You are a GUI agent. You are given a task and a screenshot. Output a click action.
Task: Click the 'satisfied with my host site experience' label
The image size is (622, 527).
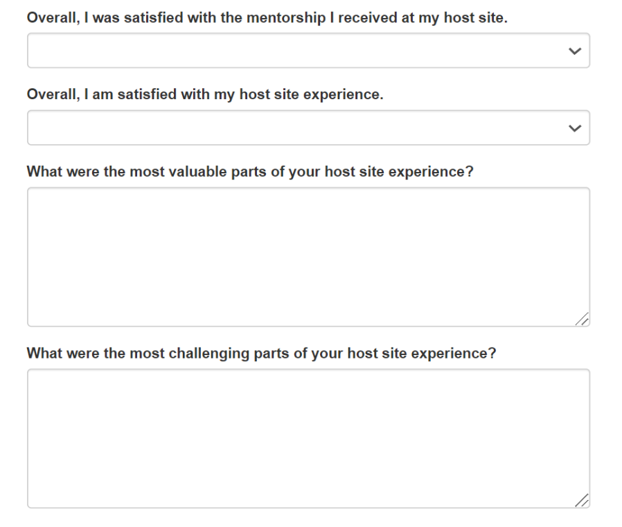click(204, 95)
